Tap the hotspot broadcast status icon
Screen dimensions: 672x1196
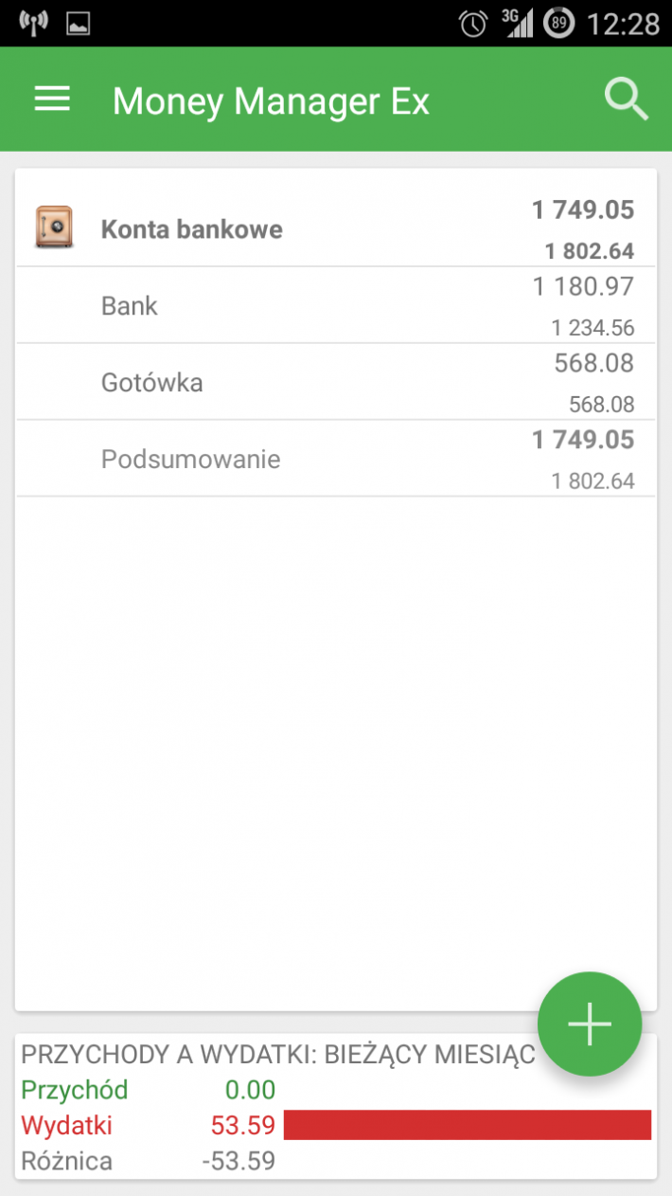click(34, 24)
